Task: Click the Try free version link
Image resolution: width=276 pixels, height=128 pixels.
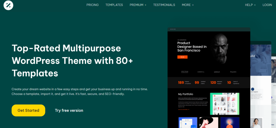Action: click(69, 110)
